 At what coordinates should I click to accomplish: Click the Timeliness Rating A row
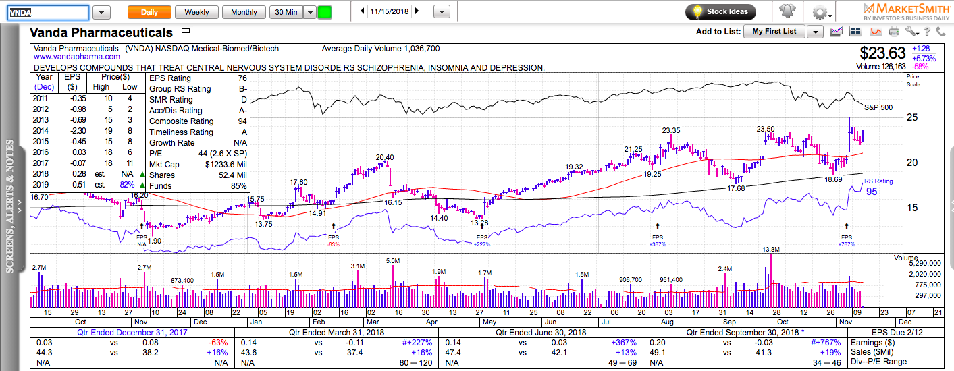pyautogui.click(x=198, y=132)
